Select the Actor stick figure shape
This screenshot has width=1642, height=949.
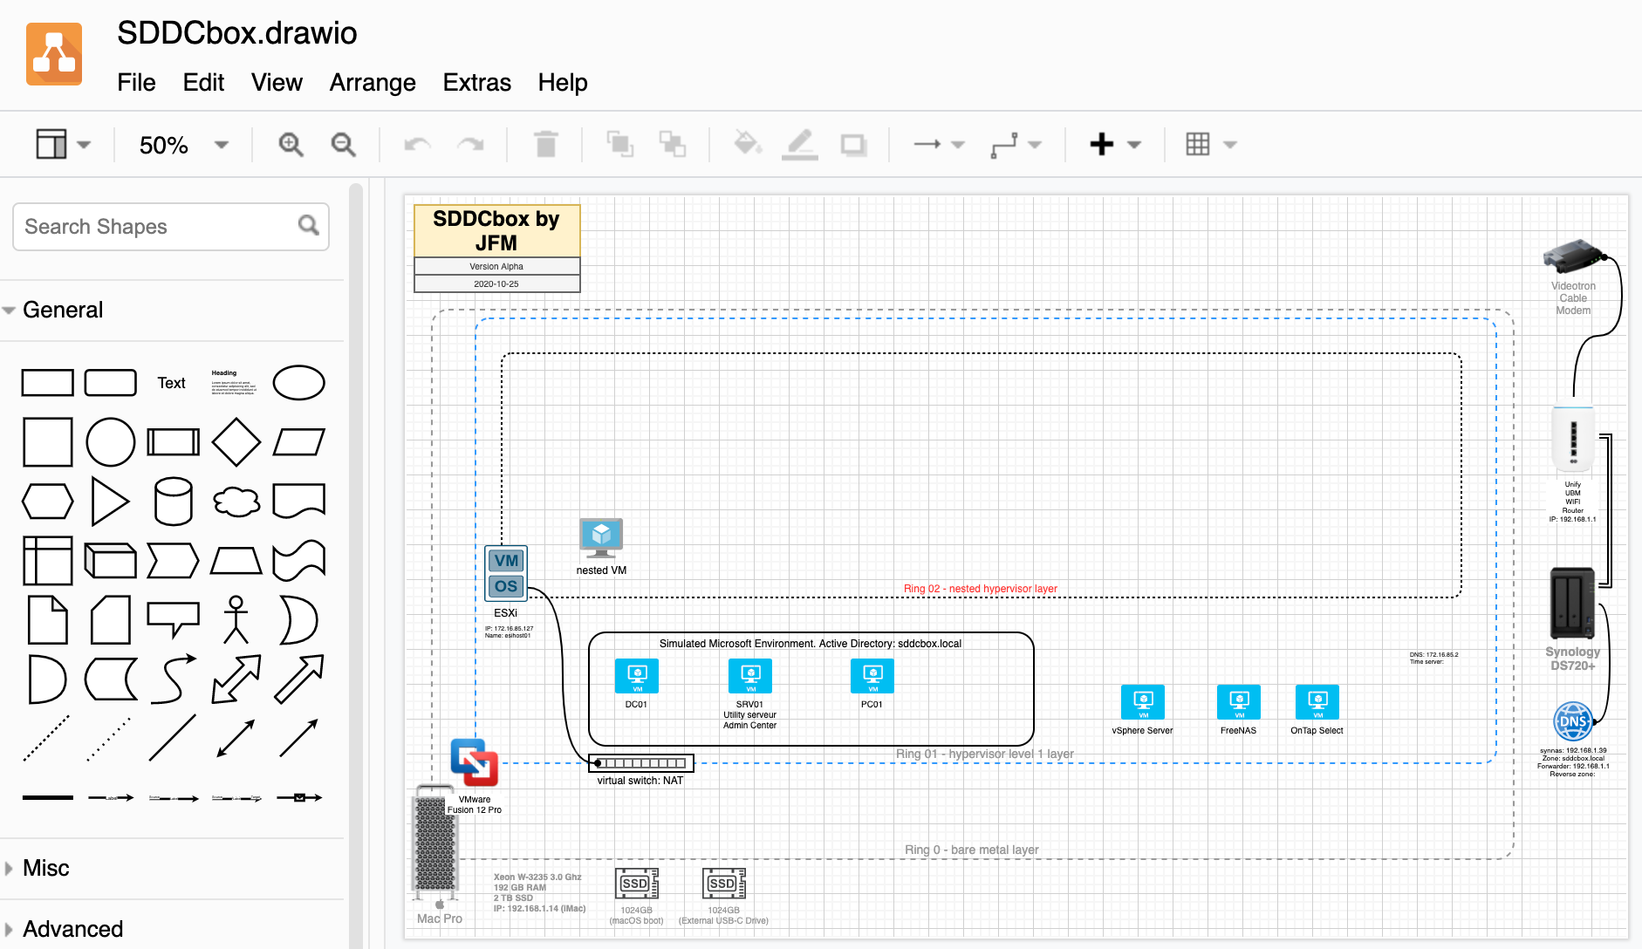[x=236, y=620]
